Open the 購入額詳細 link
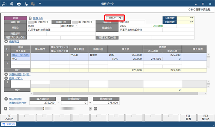This screenshot has width=215, height=127. tap(15, 99)
